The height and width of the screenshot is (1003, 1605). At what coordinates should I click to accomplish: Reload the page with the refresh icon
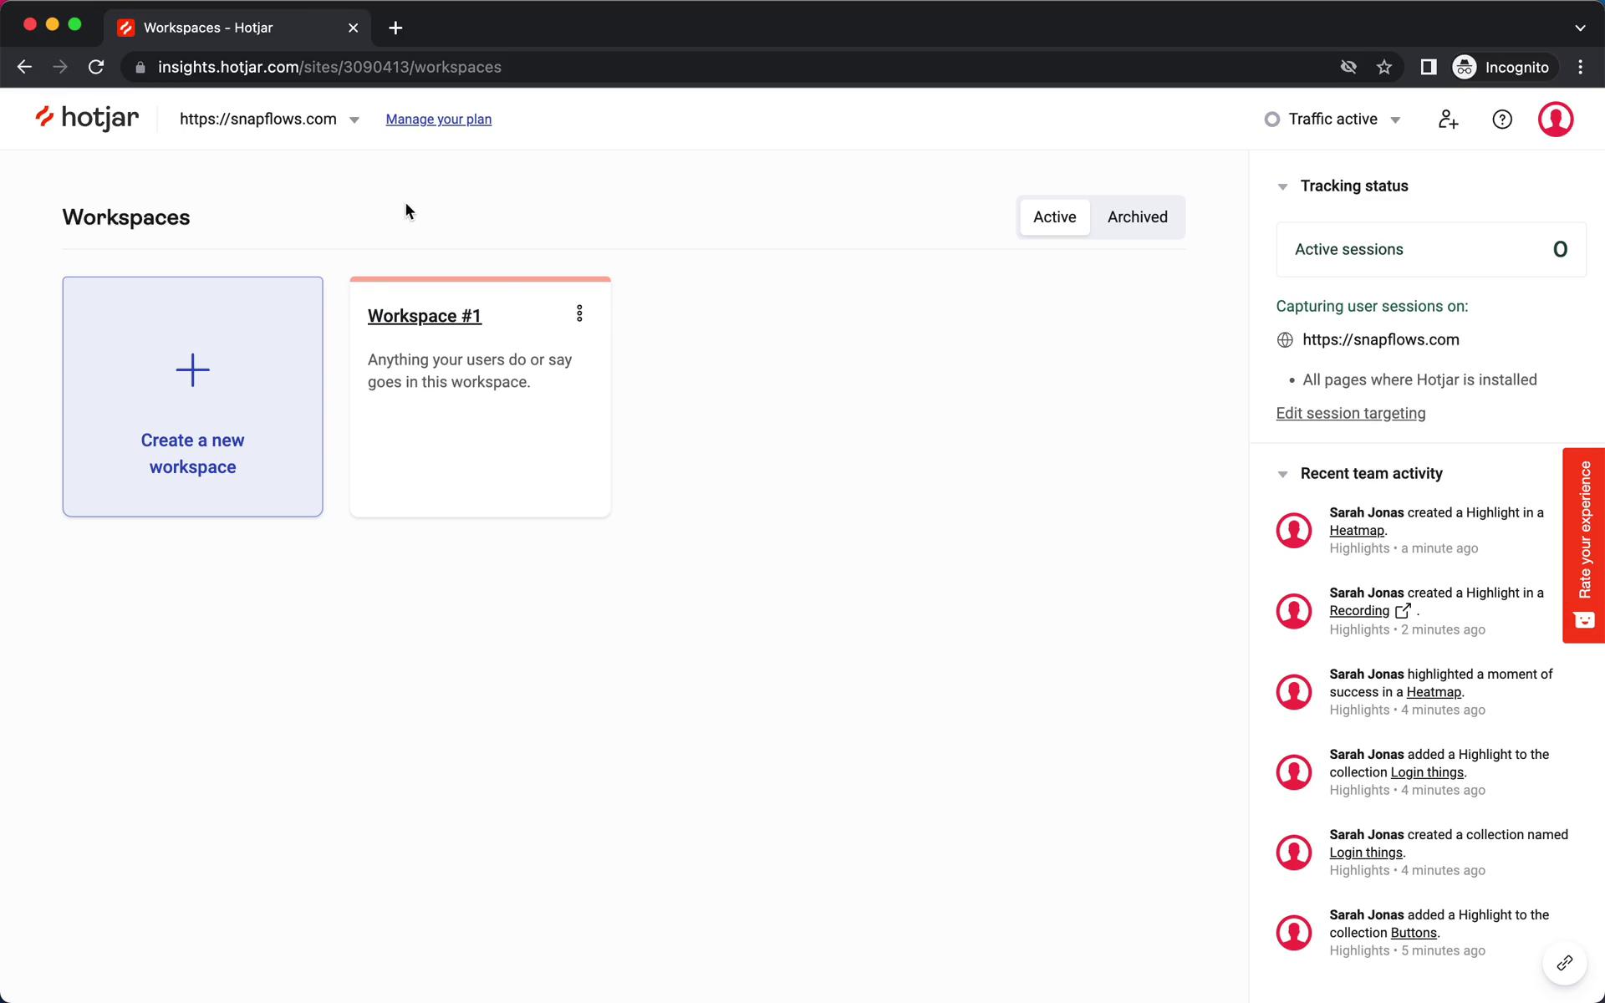click(x=96, y=67)
